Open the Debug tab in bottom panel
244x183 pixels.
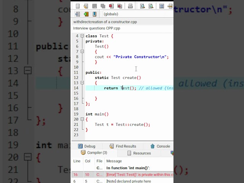pos(87,146)
